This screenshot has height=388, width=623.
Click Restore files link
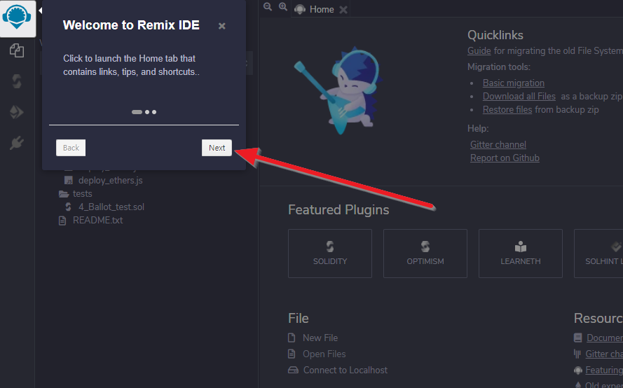(x=507, y=110)
